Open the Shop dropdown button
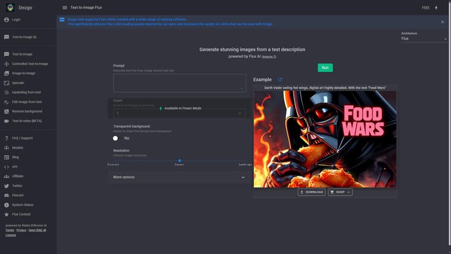451x254 pixels. coord(340,192)
